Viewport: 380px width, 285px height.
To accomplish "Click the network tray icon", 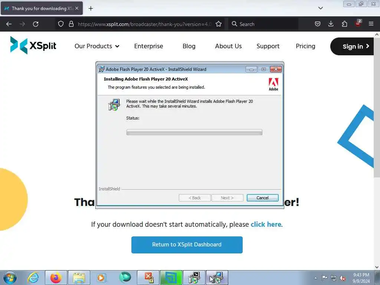I will [334, 278].
